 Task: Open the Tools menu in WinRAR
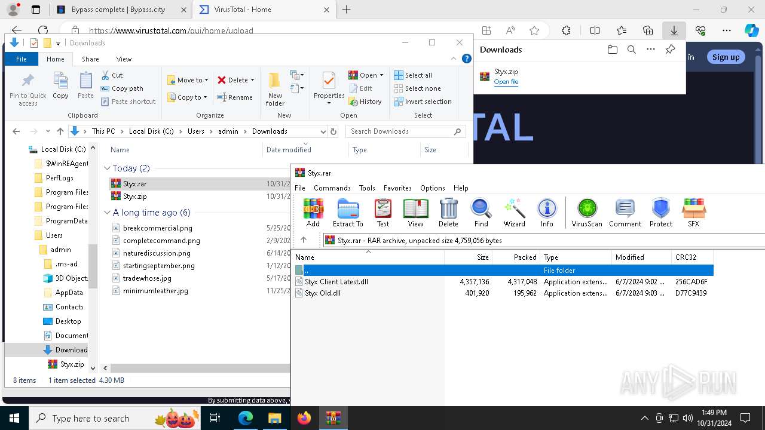[367, 188]
